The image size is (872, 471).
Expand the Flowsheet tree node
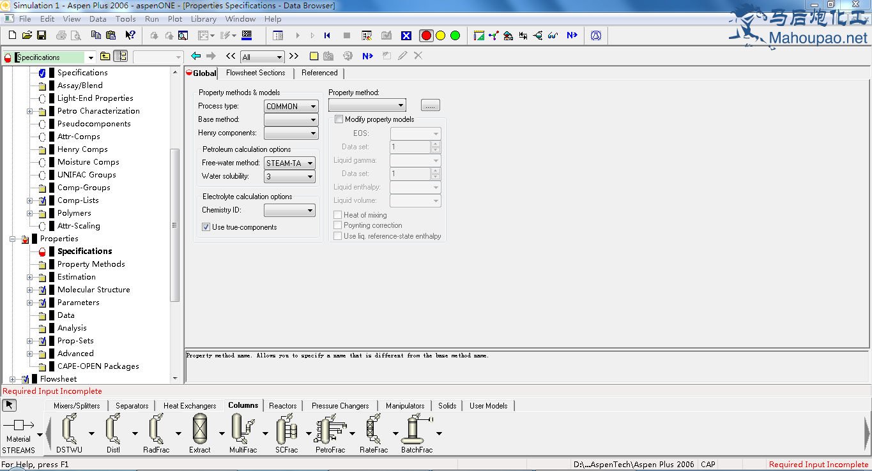point(12,379)
